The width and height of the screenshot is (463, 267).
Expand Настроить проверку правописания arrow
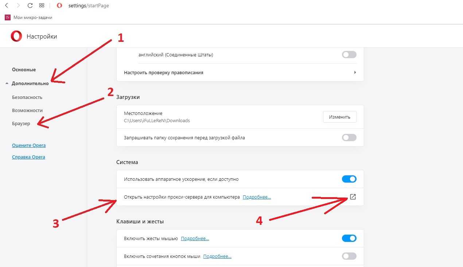(x=355, y=72)
